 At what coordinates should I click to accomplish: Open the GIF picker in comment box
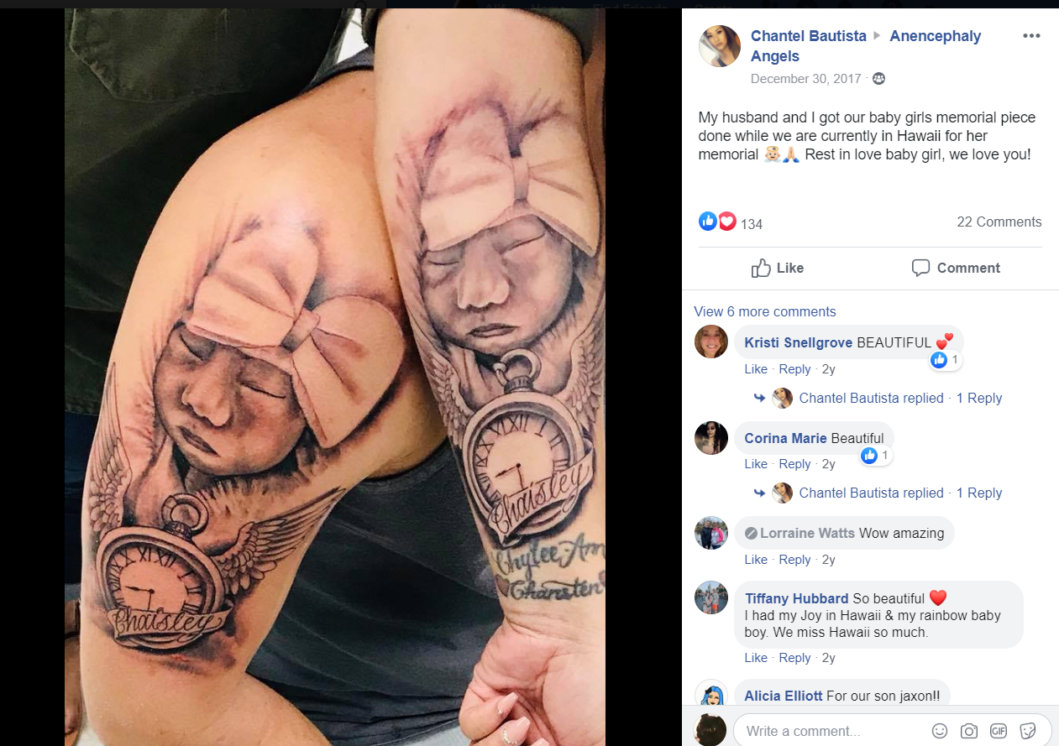[999, 730]
